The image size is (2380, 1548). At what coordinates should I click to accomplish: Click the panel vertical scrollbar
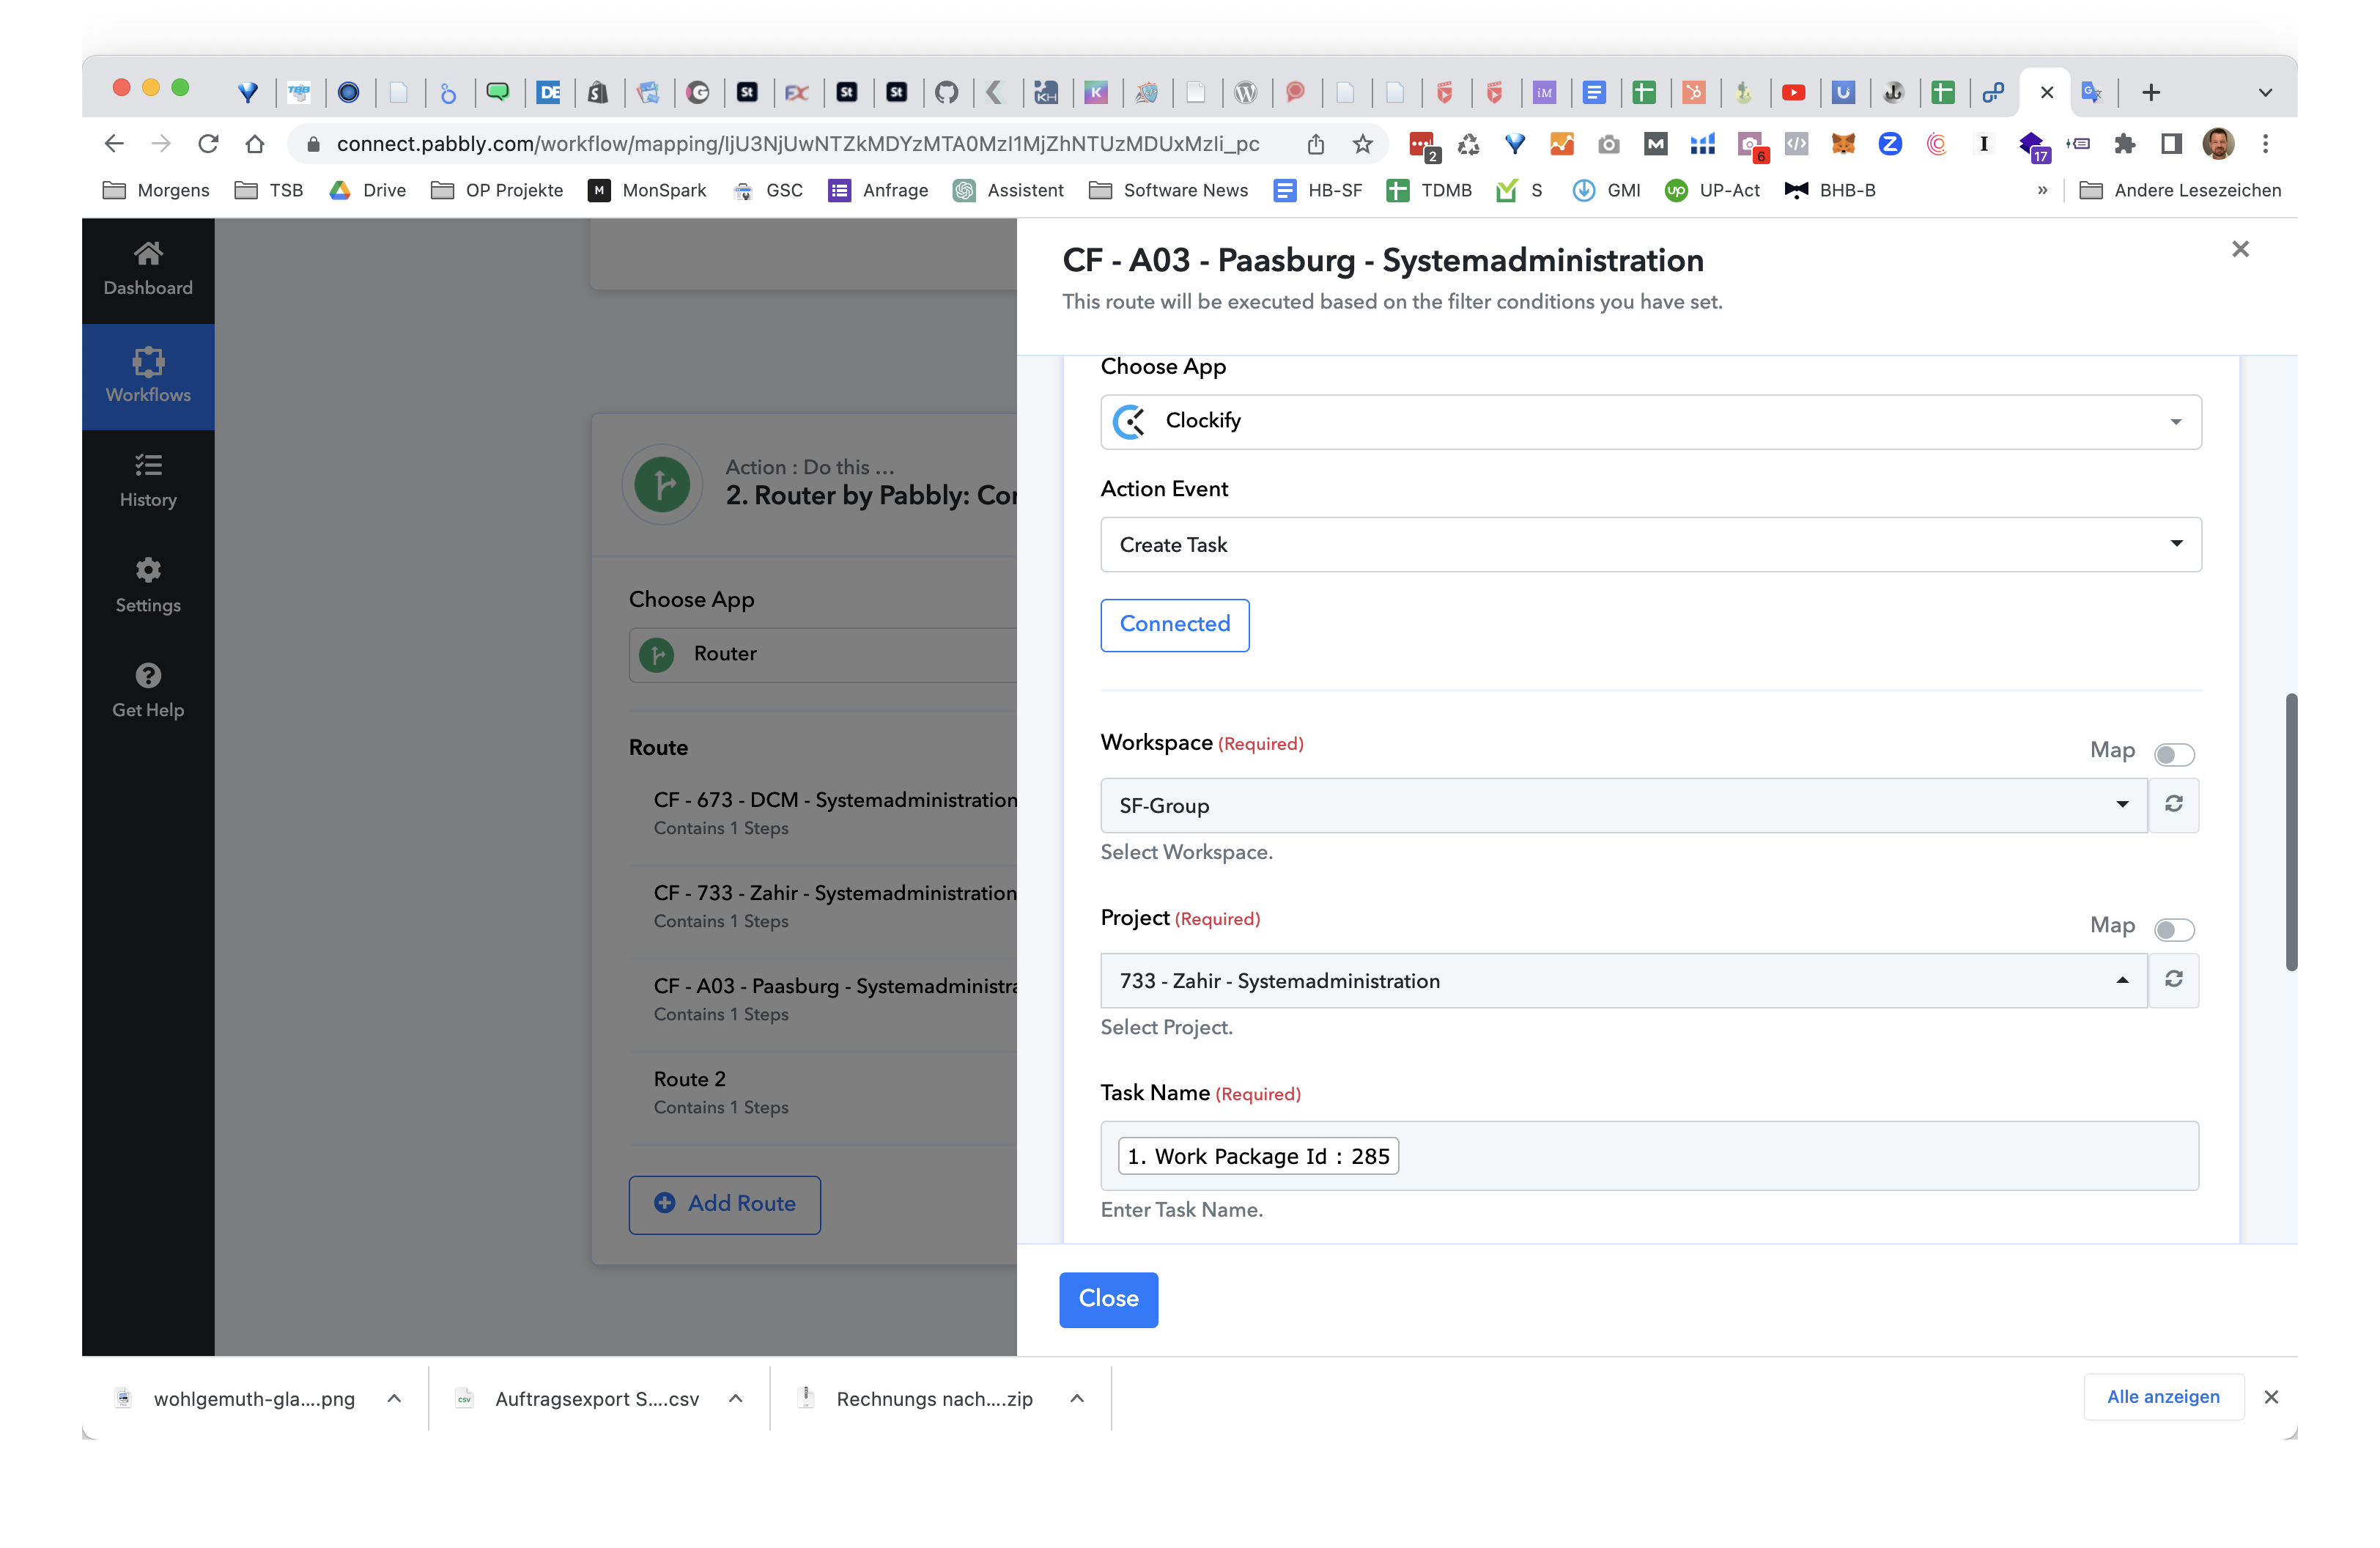pos(2291,831)
